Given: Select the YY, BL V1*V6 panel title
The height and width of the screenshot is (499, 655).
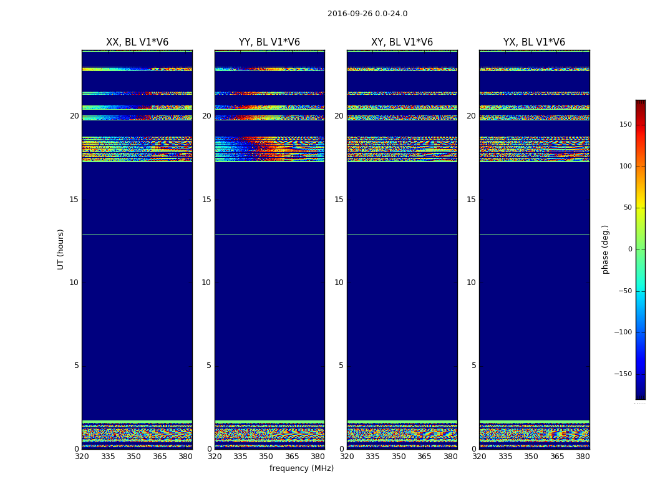Looking at the screenshot, I should 269,42.
